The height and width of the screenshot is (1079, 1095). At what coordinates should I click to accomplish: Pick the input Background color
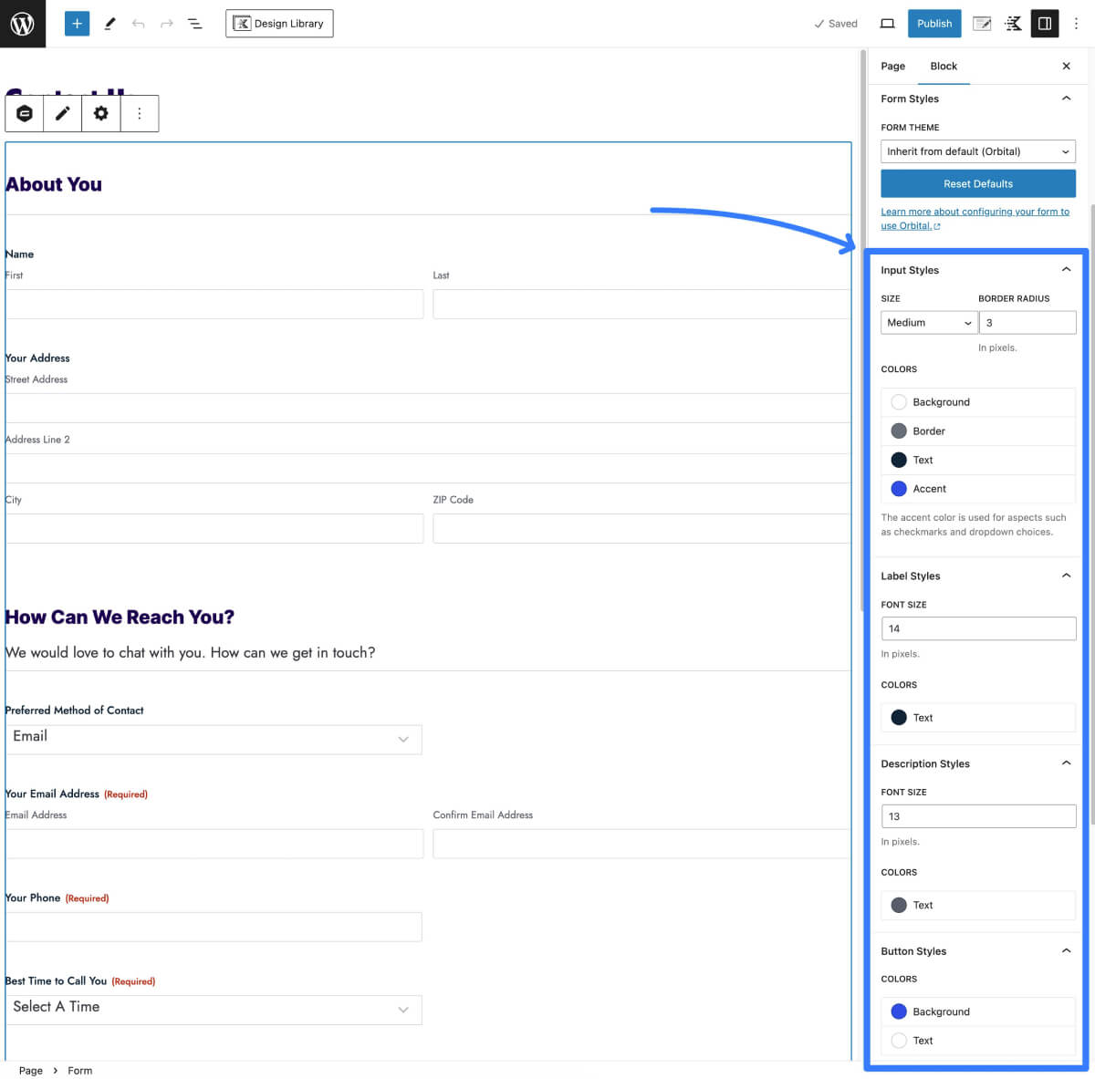point(978,402)
